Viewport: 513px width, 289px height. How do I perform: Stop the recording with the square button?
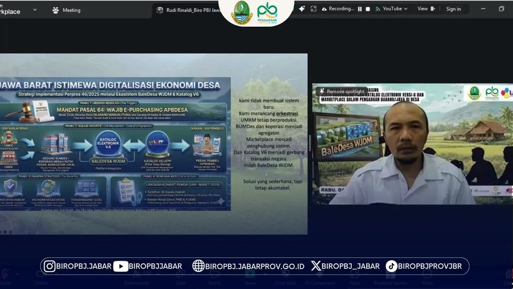point(368,9)
